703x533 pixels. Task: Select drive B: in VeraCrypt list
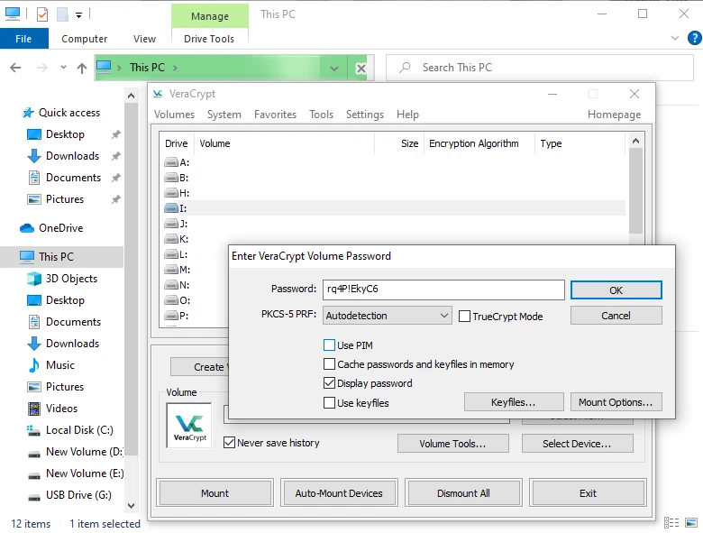[x=395, y=178]
